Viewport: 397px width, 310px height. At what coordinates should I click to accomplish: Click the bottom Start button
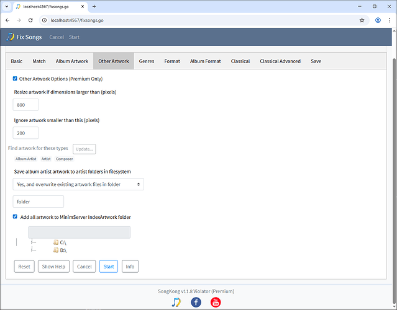109,267
